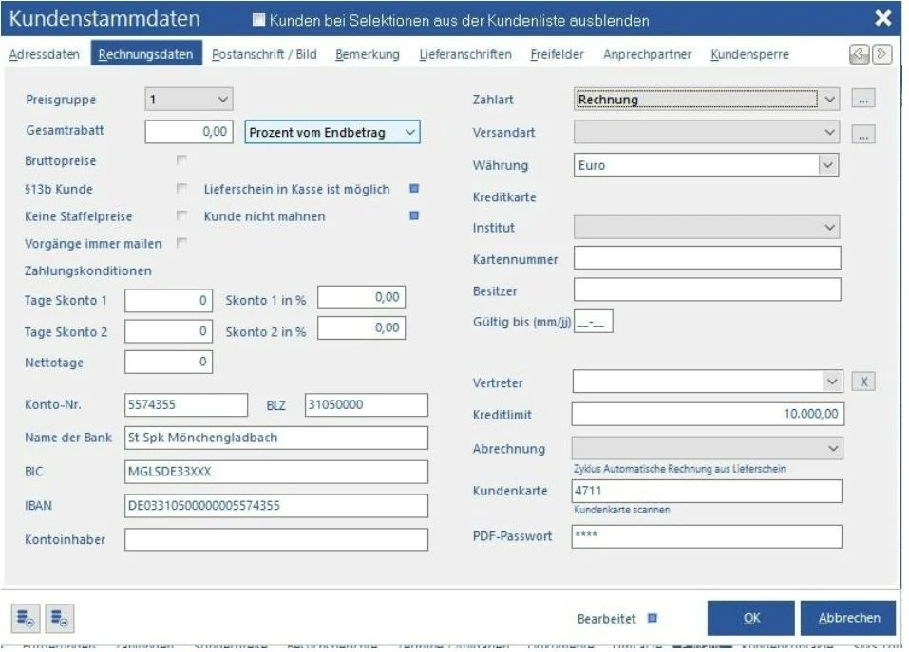Enable the §13b Kunde checkbox
Viewport: 909px width, 652px height.
click(x=181, y=188)
